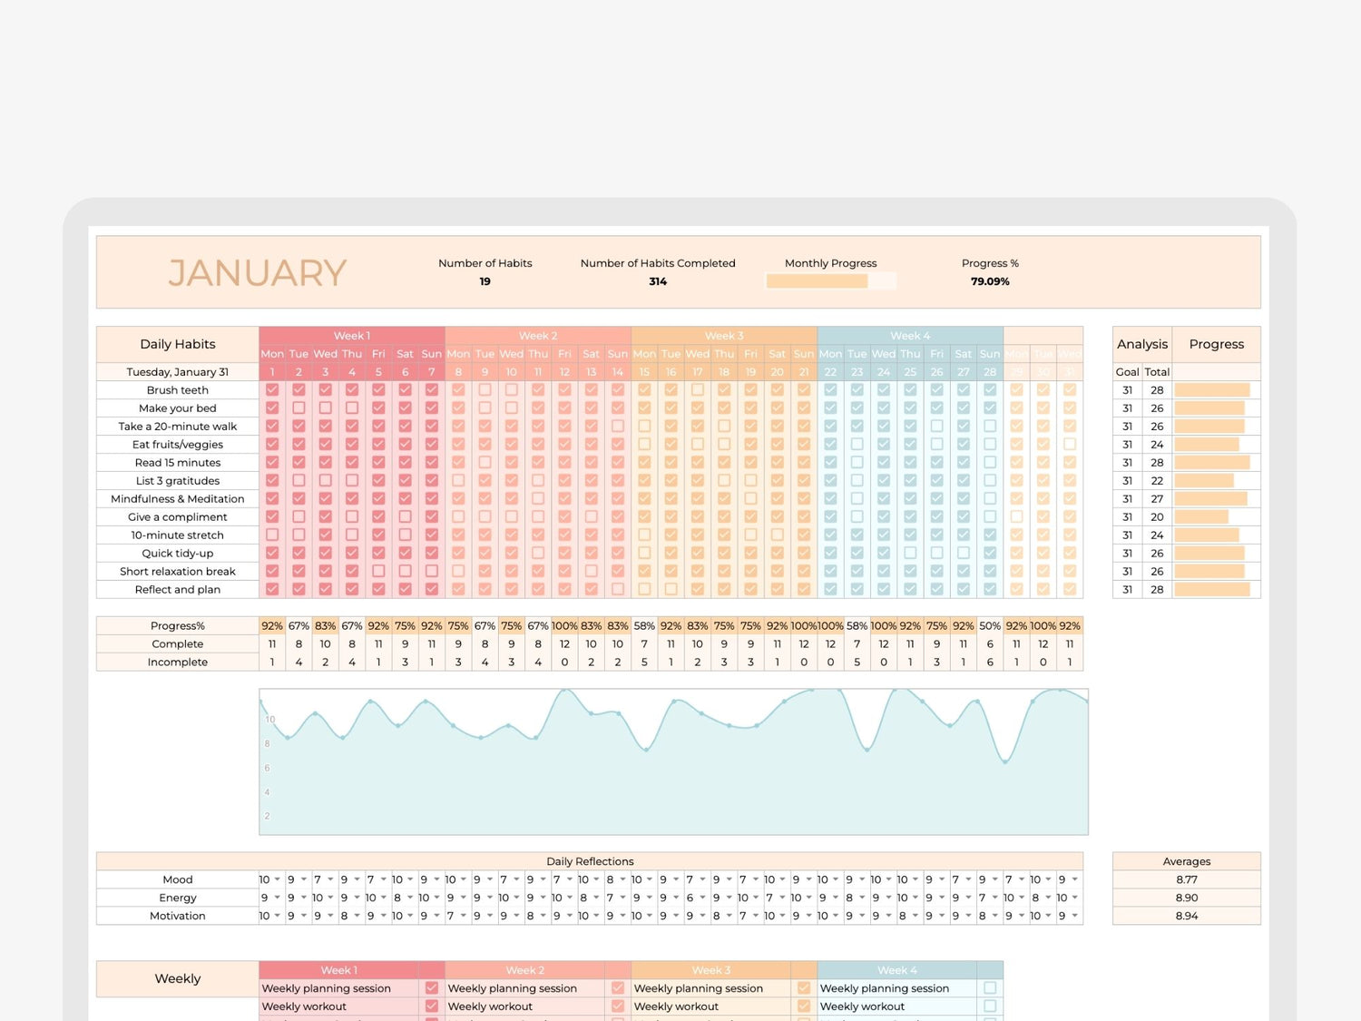Check Week 4 Weekly workout checkbox
This screenshot has height=1021, width=1361.
pos(990,1006)
